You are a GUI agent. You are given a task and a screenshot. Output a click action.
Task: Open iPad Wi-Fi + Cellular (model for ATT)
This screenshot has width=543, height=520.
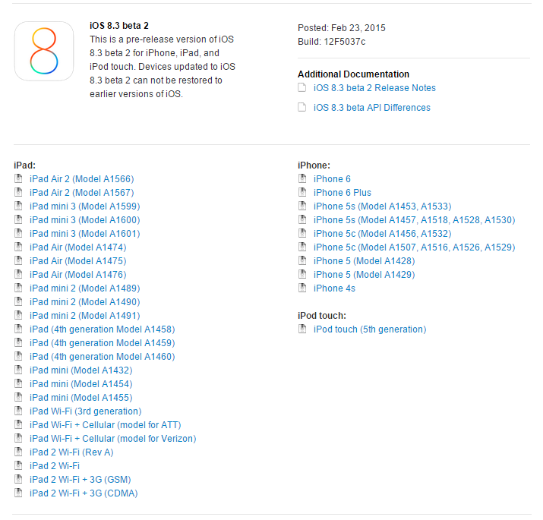click(x=106, y=425)
